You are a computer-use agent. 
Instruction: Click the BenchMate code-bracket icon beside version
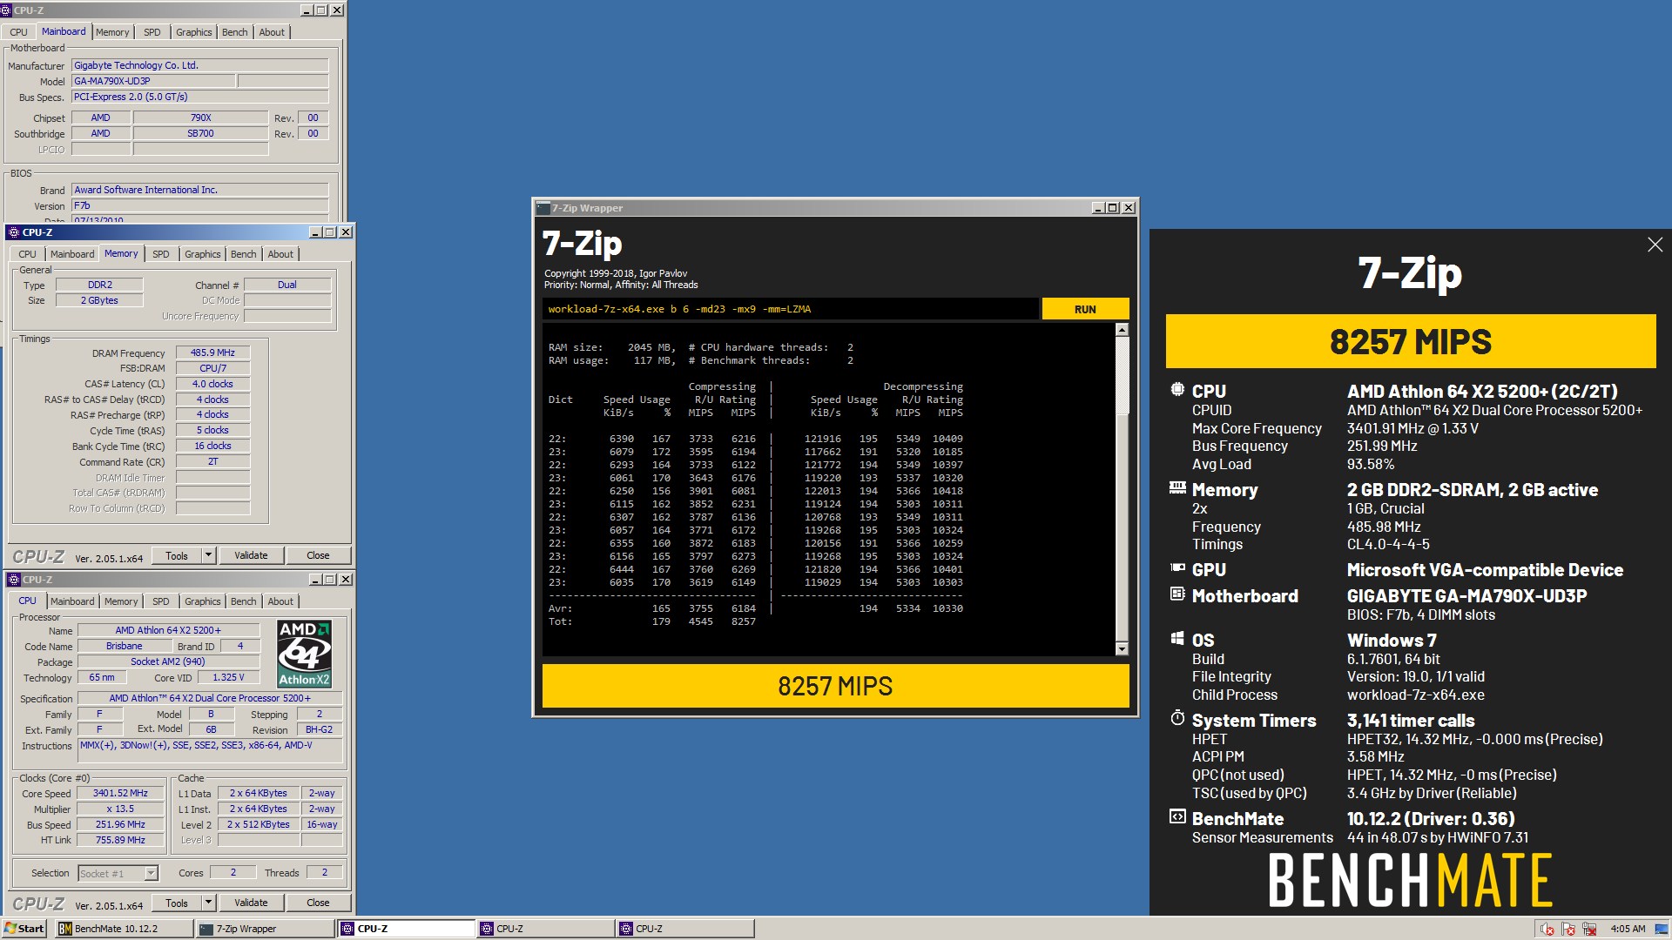pos(1177,816)
